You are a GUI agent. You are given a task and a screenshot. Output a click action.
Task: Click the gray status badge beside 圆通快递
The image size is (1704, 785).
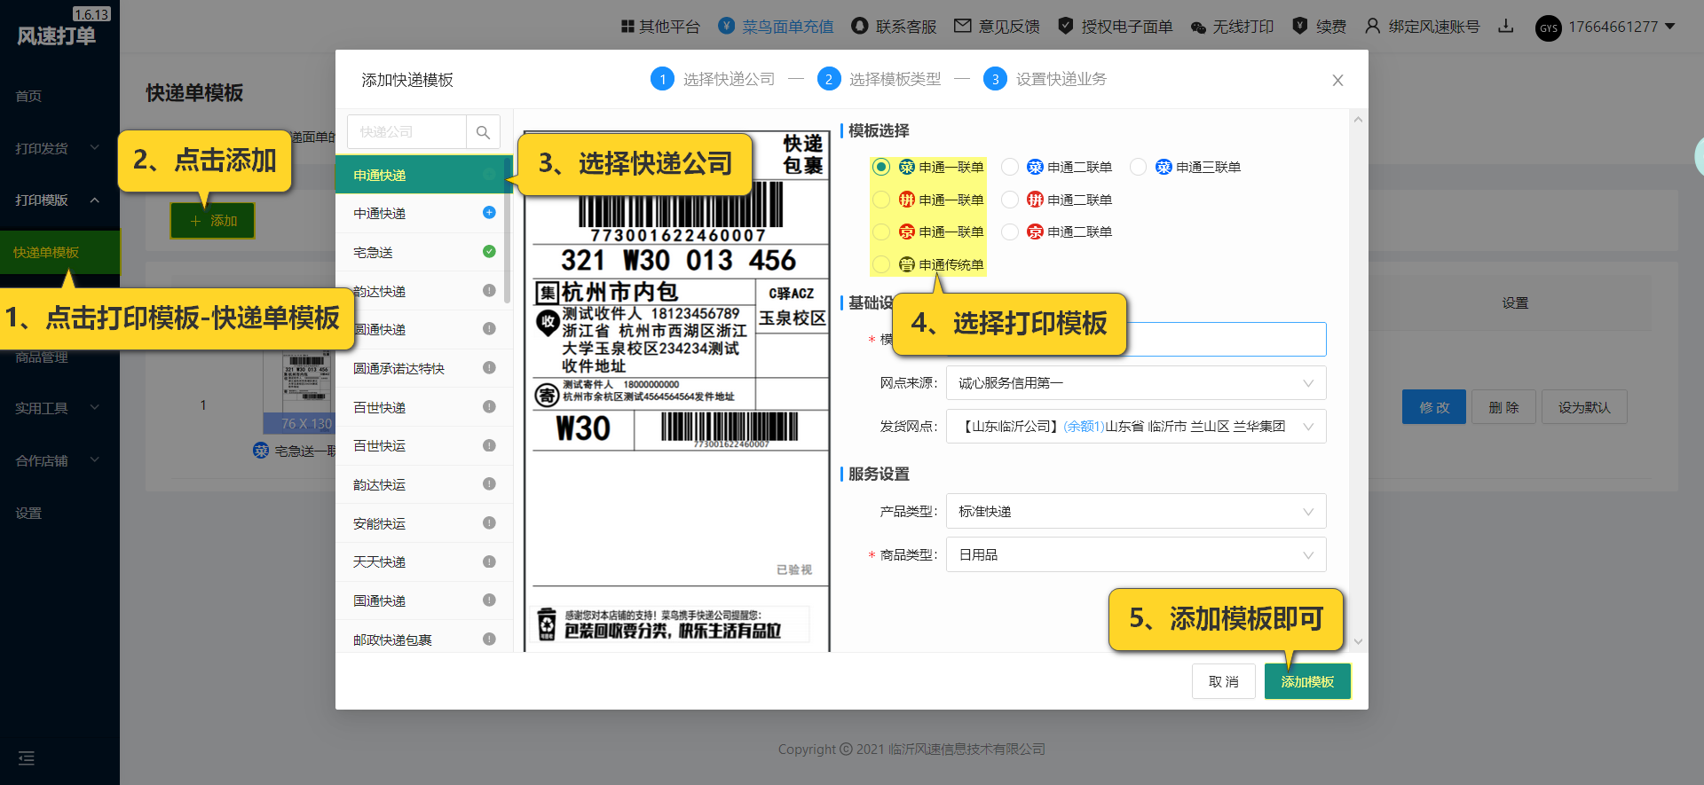pos(489,329)
